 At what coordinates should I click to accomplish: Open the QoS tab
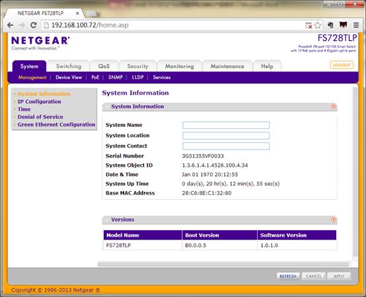pos(104,66)
